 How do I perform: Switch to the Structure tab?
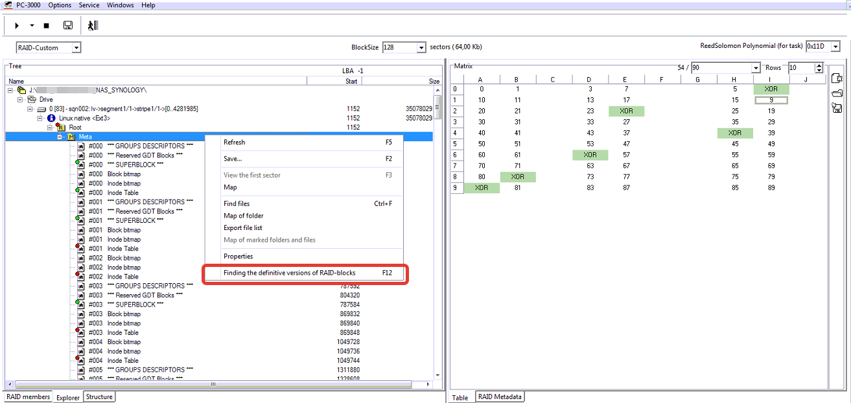coord(99,397)
